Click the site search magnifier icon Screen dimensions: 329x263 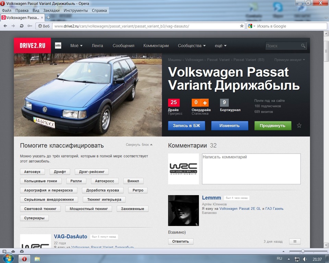(x=303, y=46)
